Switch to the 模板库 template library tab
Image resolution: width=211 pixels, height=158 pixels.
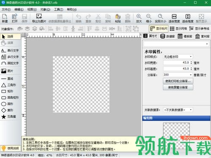click(185, 36)
